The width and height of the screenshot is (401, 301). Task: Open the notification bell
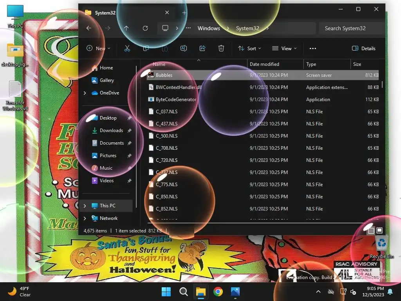(390, 292)
